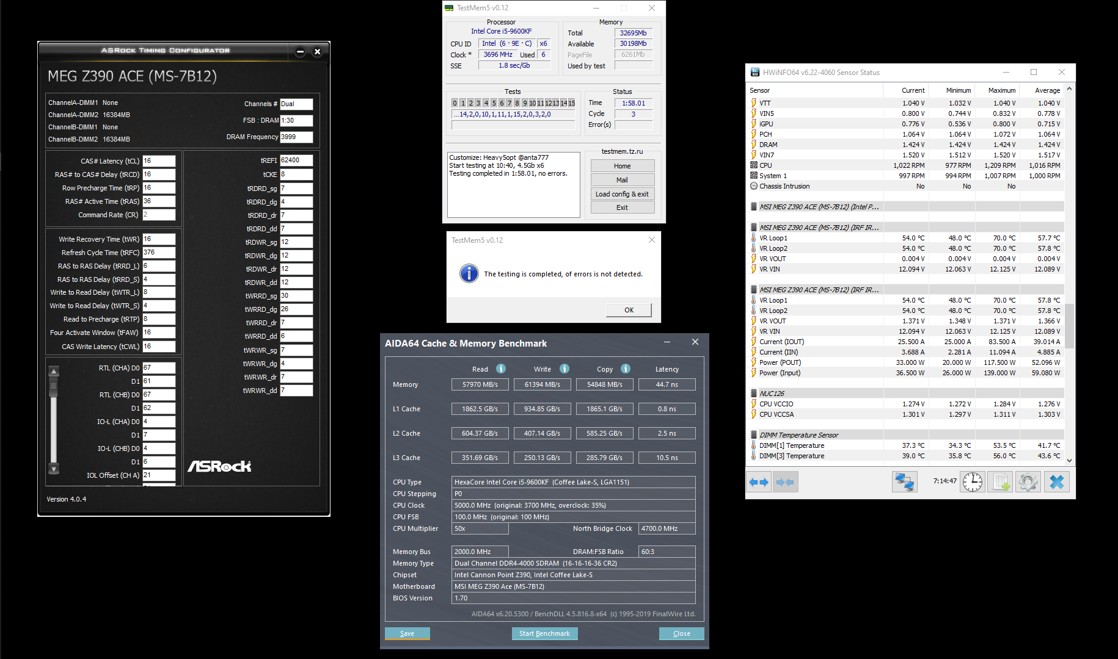The image size is (1118, 659).
Task: Open HWiNFO remote network computers icon
Action: [x=904, y=482]
